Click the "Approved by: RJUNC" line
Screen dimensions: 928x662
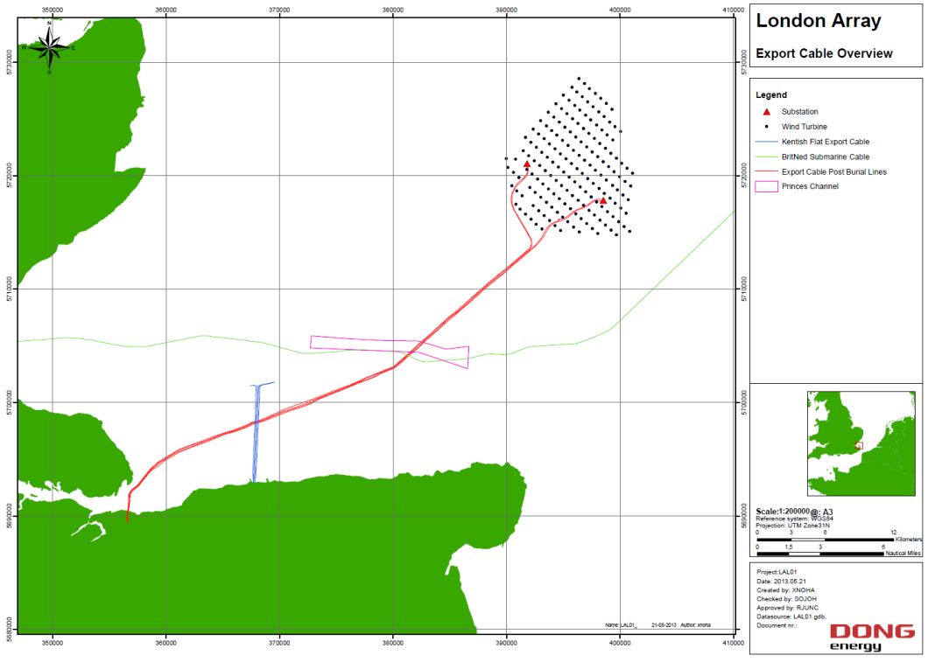pos(787,608)
